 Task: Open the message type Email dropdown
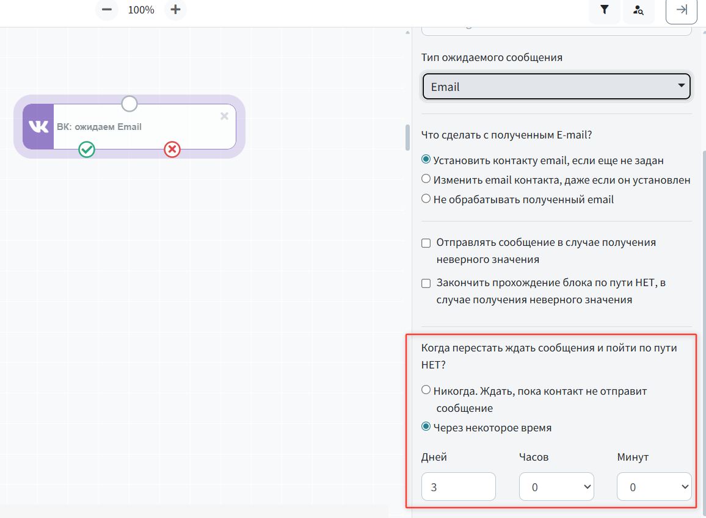(556, 87)
